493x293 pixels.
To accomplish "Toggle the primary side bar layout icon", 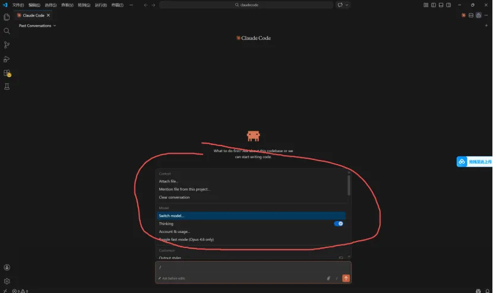I will (x=433, y=5).
